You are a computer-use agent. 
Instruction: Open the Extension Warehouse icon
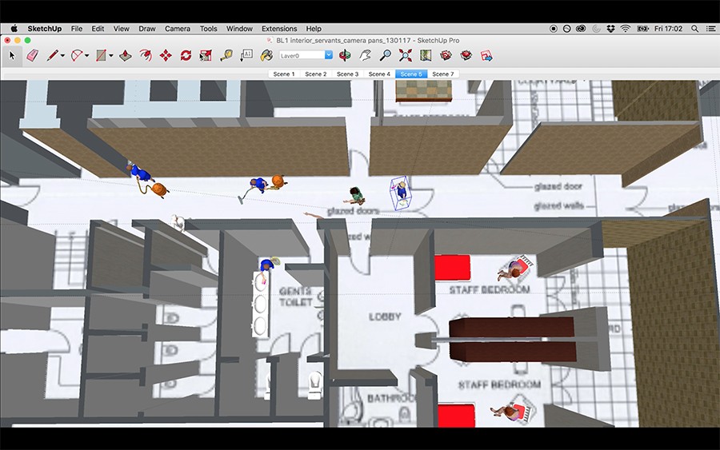click(x=466, y=56)
